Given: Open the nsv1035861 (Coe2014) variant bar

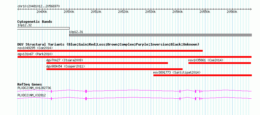Looking at the screenshot, I should [x=220, y=63].
